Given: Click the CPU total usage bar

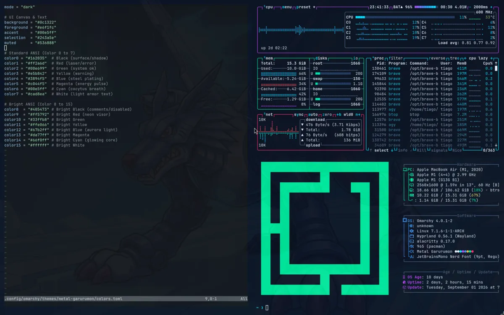Looking at the screenshot, I should click(405, 17).
